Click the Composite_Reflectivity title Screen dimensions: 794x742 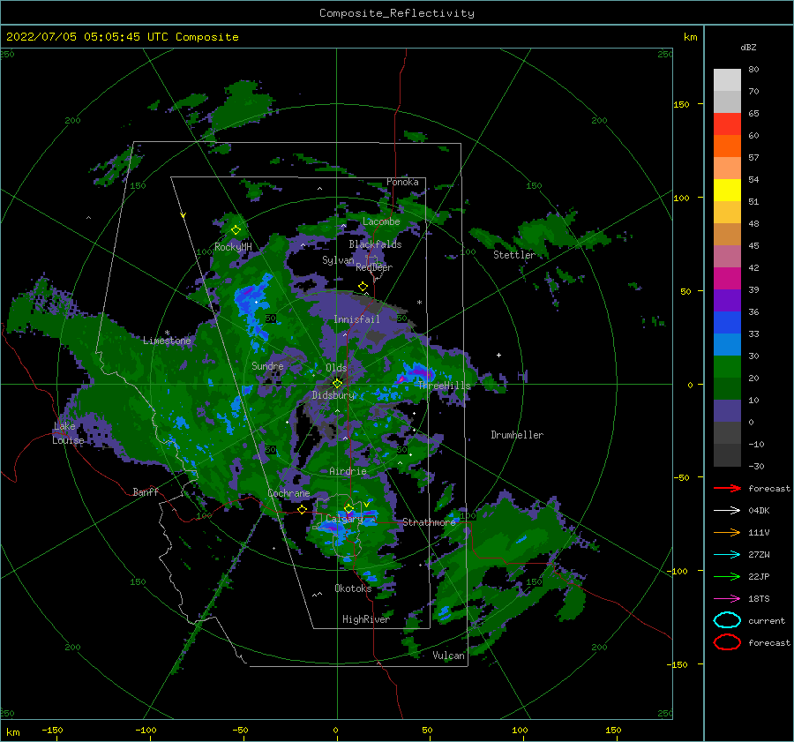pyautogui.click(x=397, y=13)
